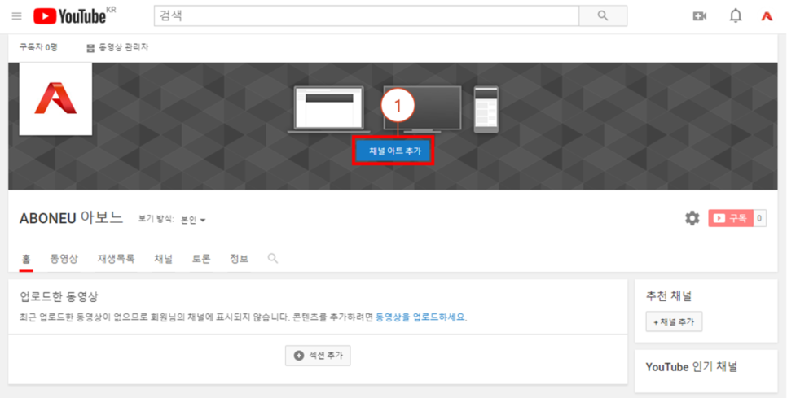The image size is (787, 398).
Task: Select the 동영상 tab
Action: coord(64,259)
